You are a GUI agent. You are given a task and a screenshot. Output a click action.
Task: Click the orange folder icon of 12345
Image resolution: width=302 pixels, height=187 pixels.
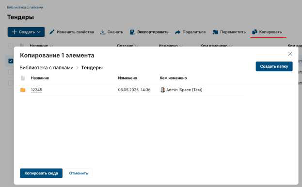(x=23, y=90)
